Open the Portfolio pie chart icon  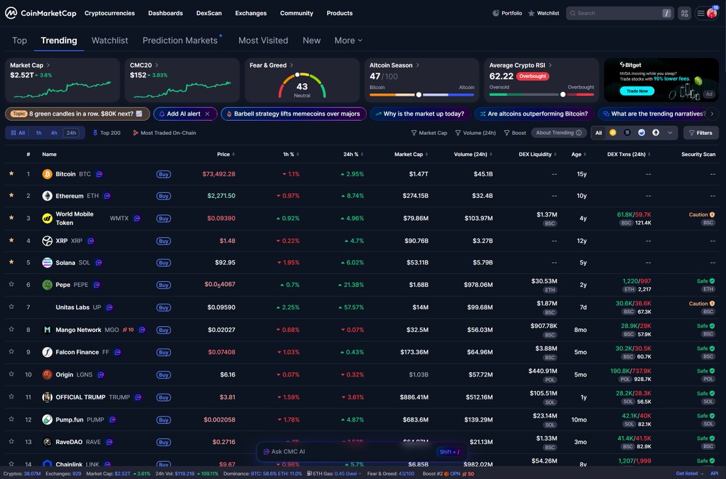pyautogui.click(x=496, y=13)
